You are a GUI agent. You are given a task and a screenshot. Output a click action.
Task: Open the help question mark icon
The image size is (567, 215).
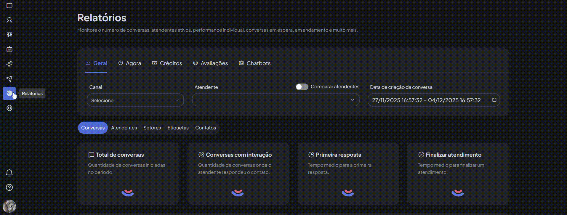tap(9, 187)
